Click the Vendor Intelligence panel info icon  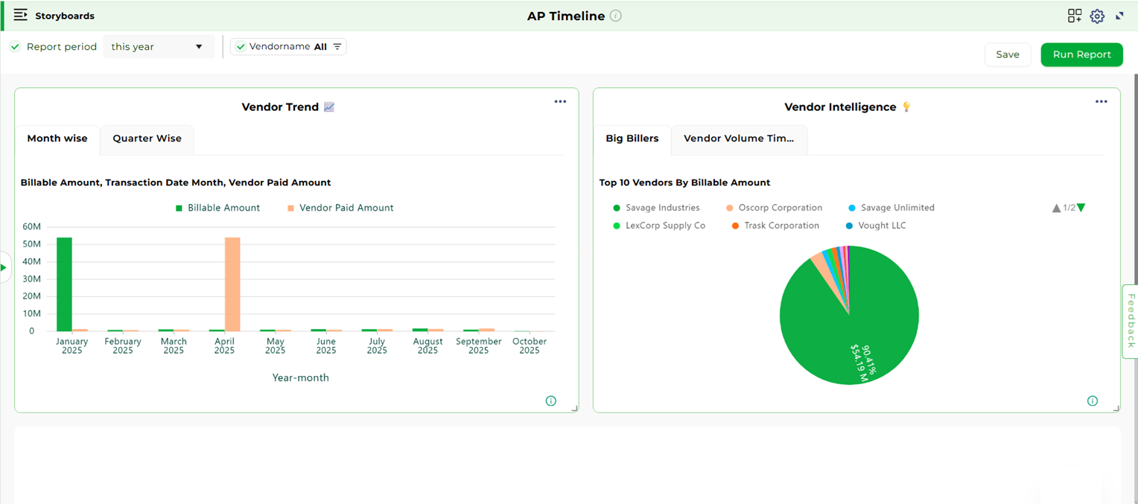(1092, 401)
